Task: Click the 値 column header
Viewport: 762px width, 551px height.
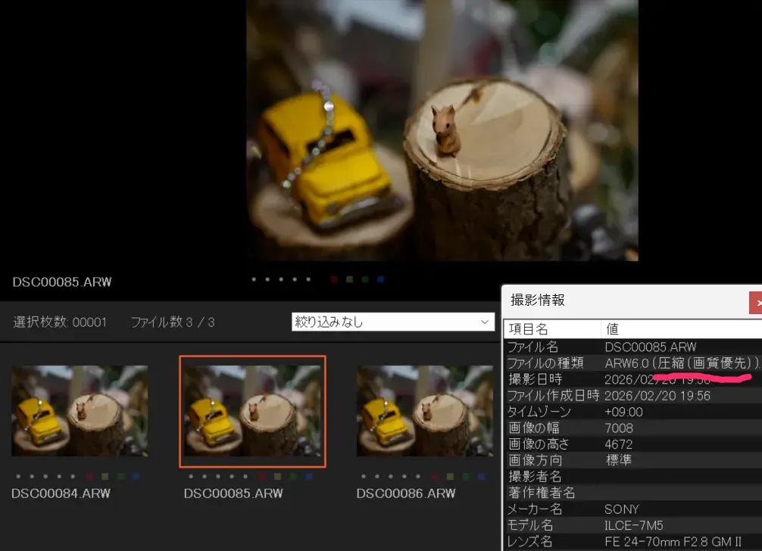Action: [x=682, y=329]
